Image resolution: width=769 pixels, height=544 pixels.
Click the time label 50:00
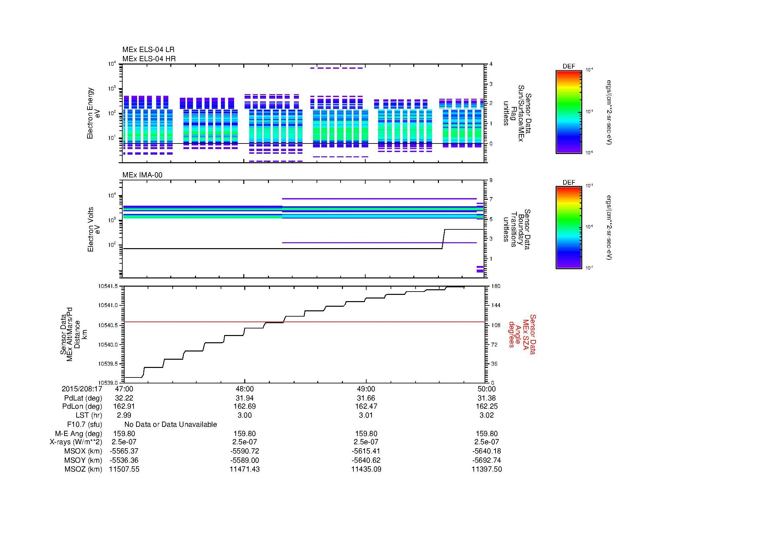pos(487,389)
